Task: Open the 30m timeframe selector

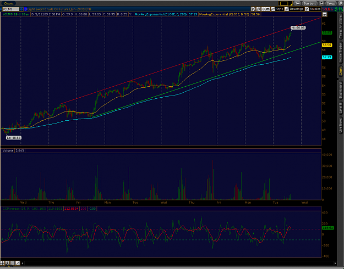Action: pyautogui.click(x=266, y=9)
